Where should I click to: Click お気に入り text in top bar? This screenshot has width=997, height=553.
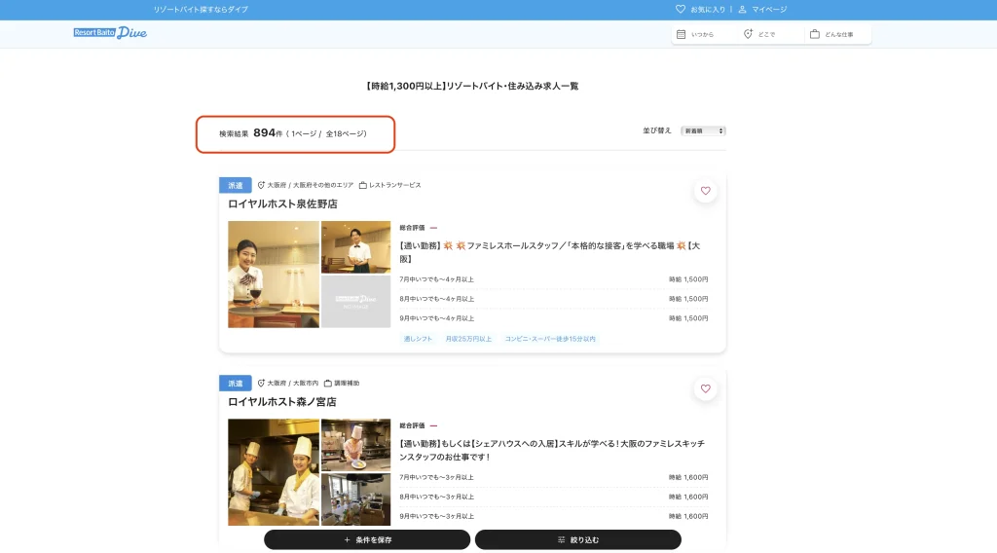pyautogui.click(x=708, y=10)
